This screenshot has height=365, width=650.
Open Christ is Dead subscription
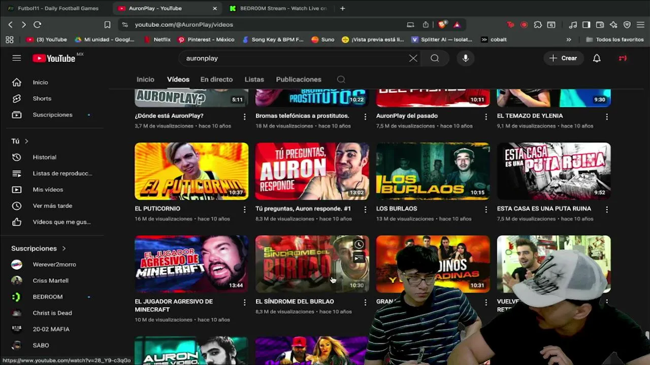coord(53,313)
